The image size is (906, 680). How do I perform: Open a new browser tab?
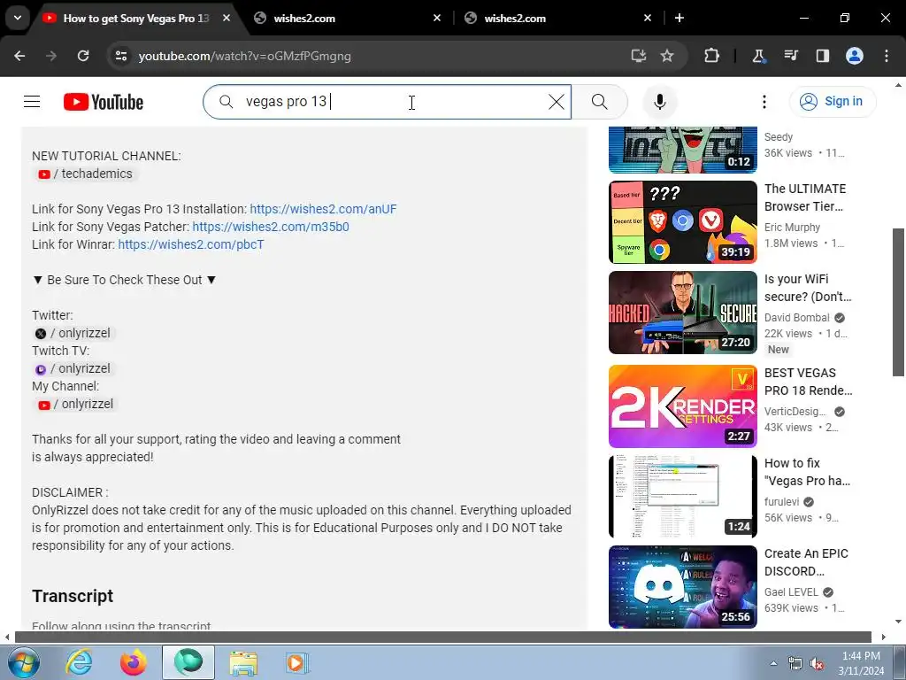pyautogui.click(x=679, y=19)
